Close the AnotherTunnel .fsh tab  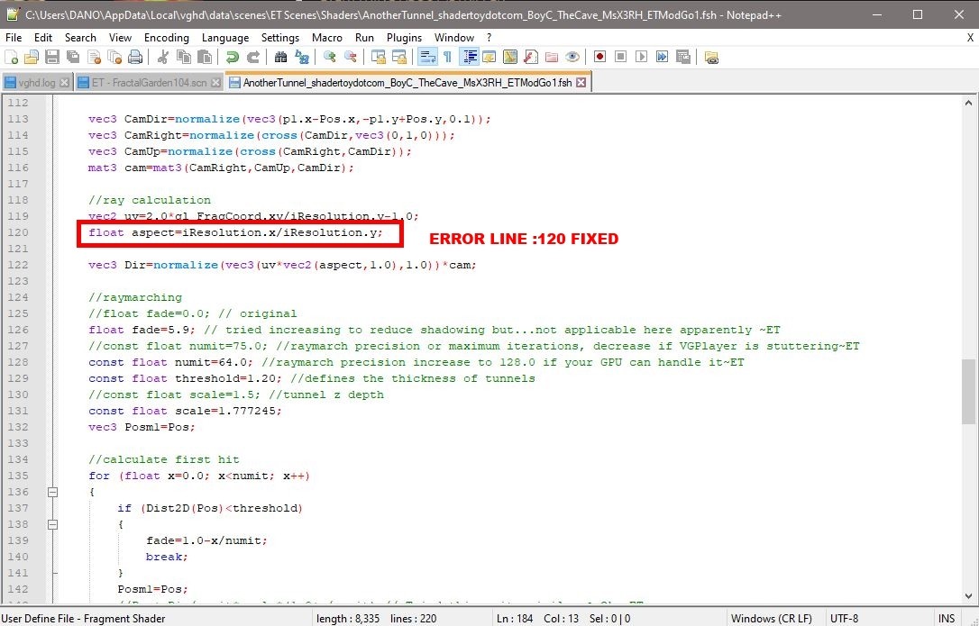(x=581, y=82)
